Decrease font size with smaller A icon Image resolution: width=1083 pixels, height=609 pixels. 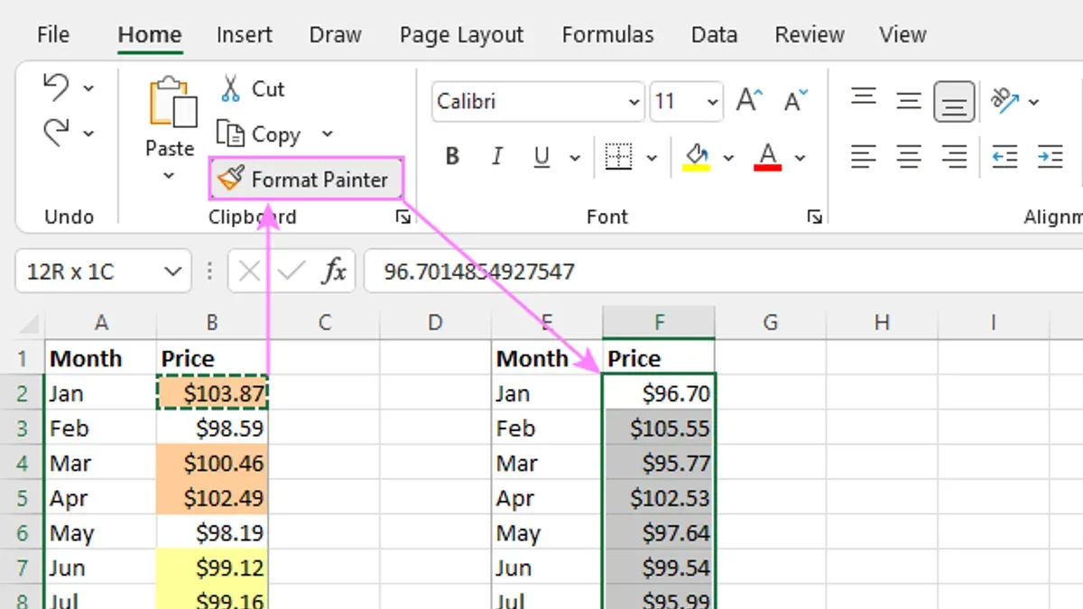(796, 101)
